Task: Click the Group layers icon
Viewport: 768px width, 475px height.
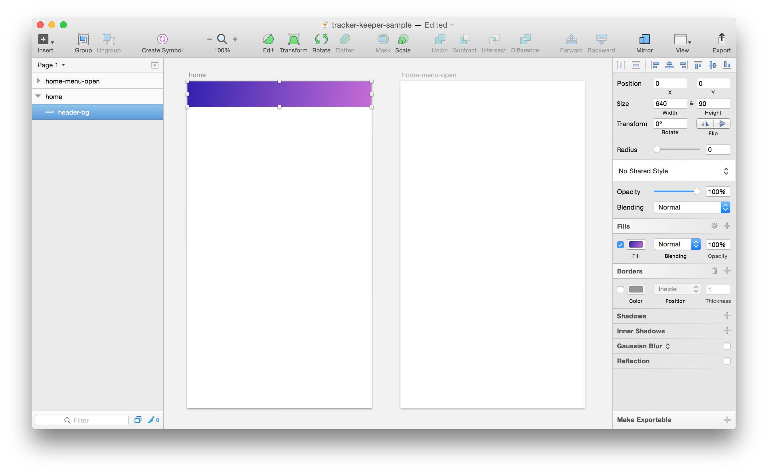Action: click(x=83, y=39)
